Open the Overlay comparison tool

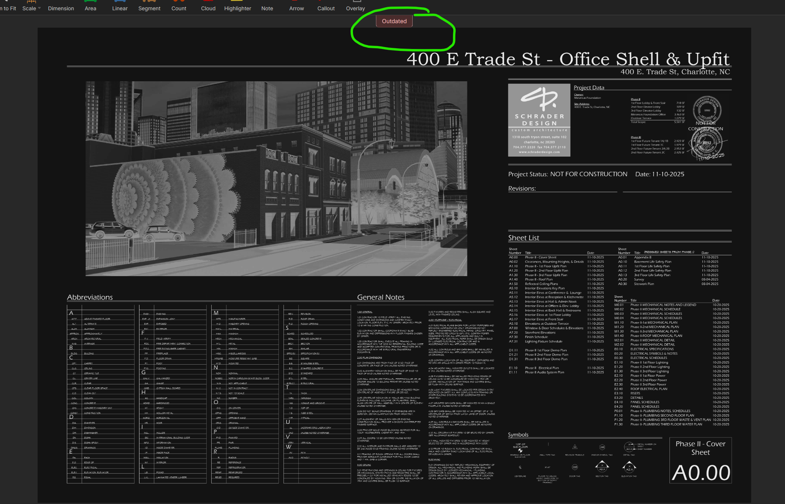(355, 8)
